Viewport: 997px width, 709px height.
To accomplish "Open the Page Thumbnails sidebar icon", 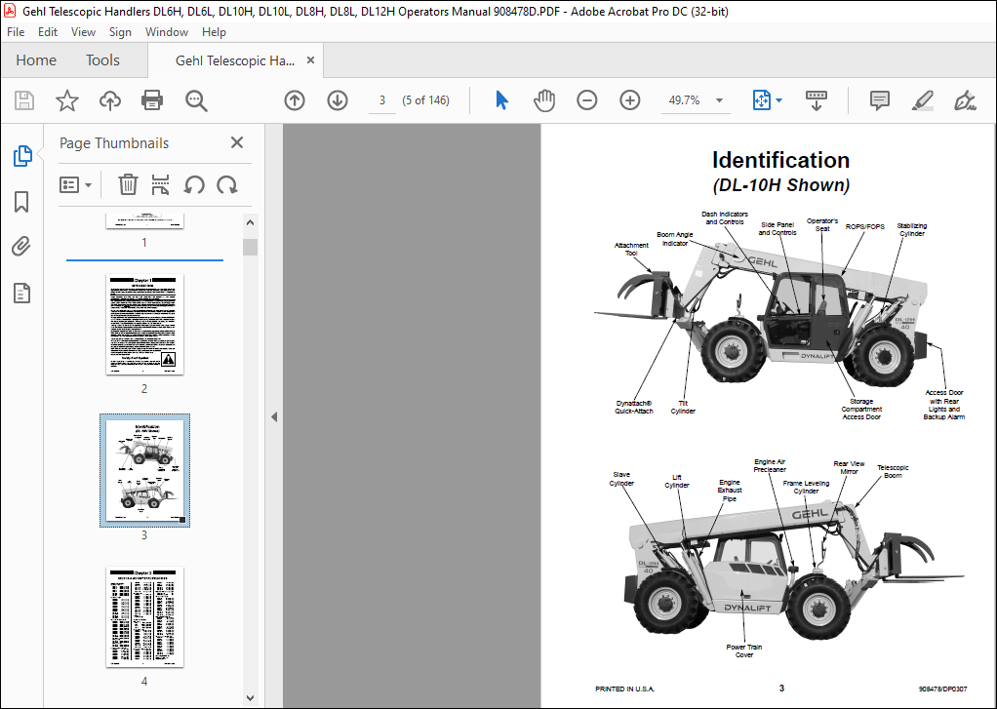I will coord(22,156).
